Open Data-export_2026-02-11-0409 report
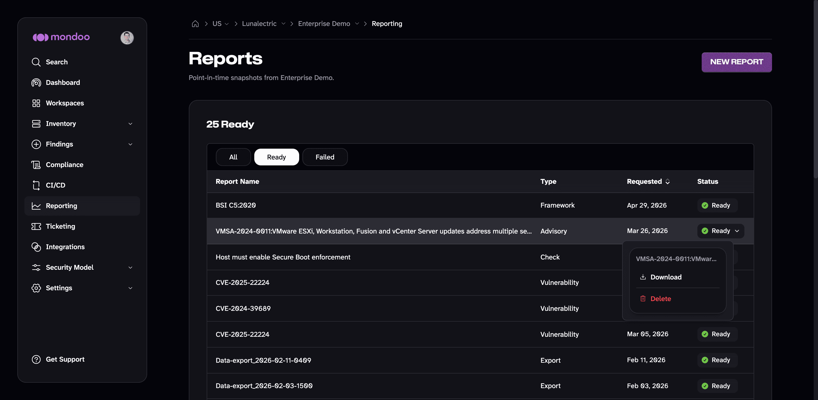818x400 pixels. pyautogui.click(x=263, y=360)
